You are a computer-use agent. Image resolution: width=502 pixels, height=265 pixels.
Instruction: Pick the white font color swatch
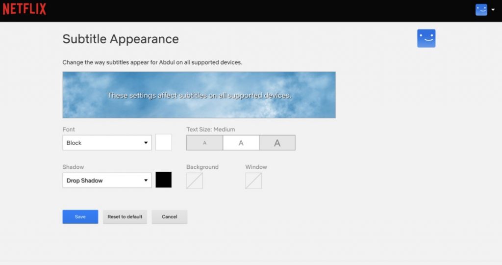[x=164, y=142]
